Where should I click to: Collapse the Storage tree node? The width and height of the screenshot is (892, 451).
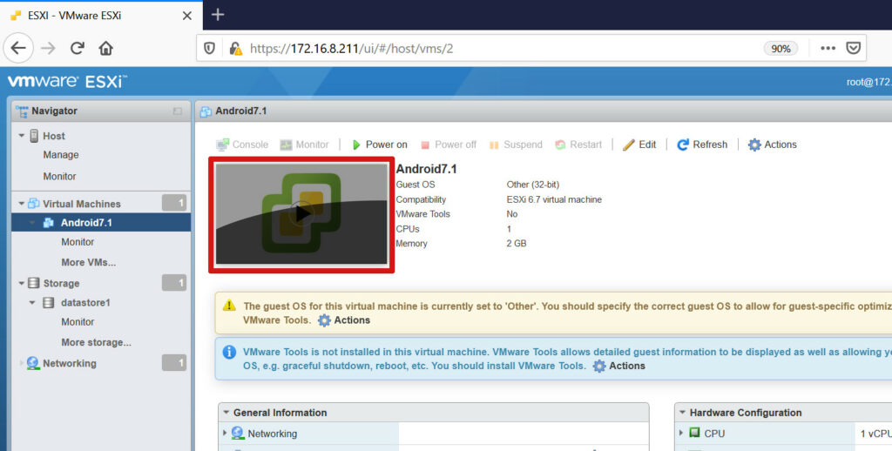click(x=22, y=283)
